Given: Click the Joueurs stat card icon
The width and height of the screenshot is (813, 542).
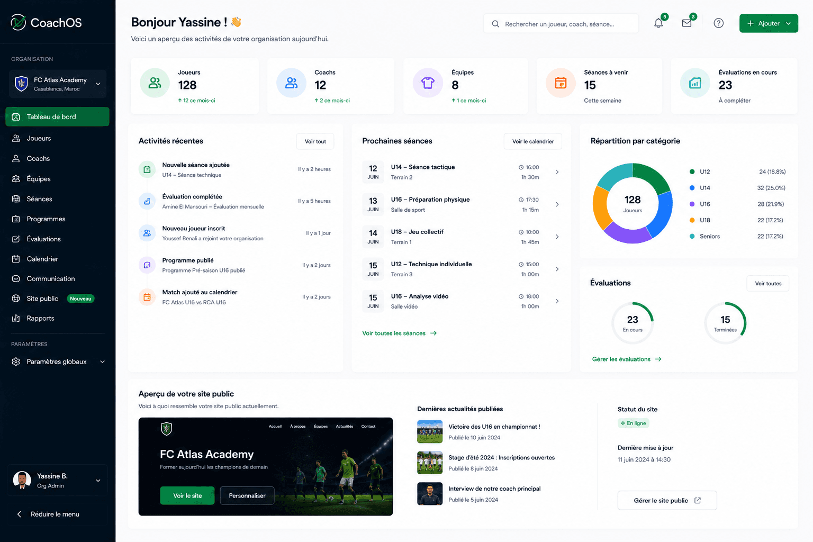Looking at the screenshot, I should (x=155, y=83).
